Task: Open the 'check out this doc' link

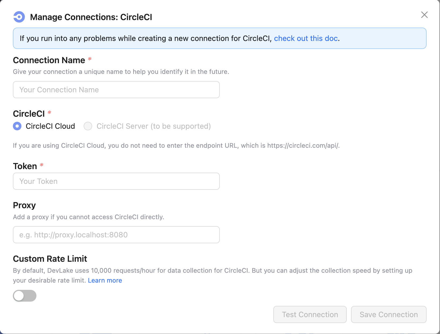Action: 306,39
